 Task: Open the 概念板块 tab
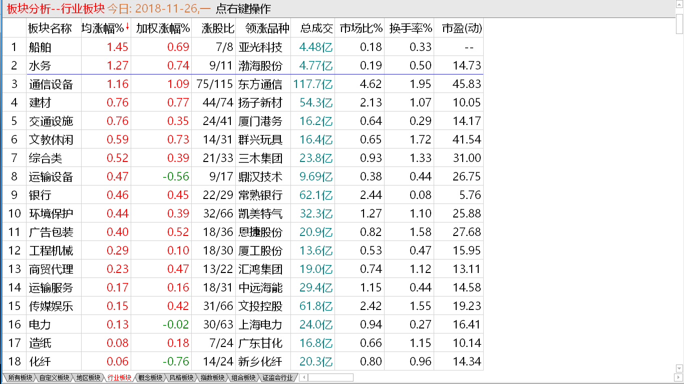pyautogui.click(x=150, y=377)
